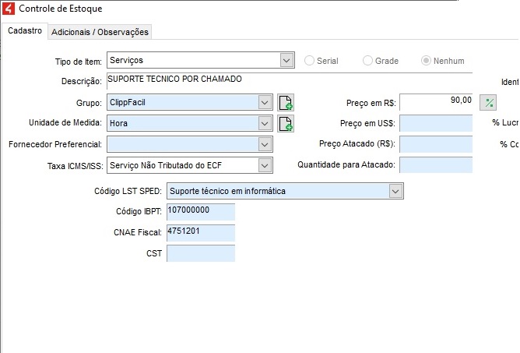Click the Controle de Estoque app icon
The height and width of the screenshot is (353, 520).
pyautogui.click(x=9, y=9)
